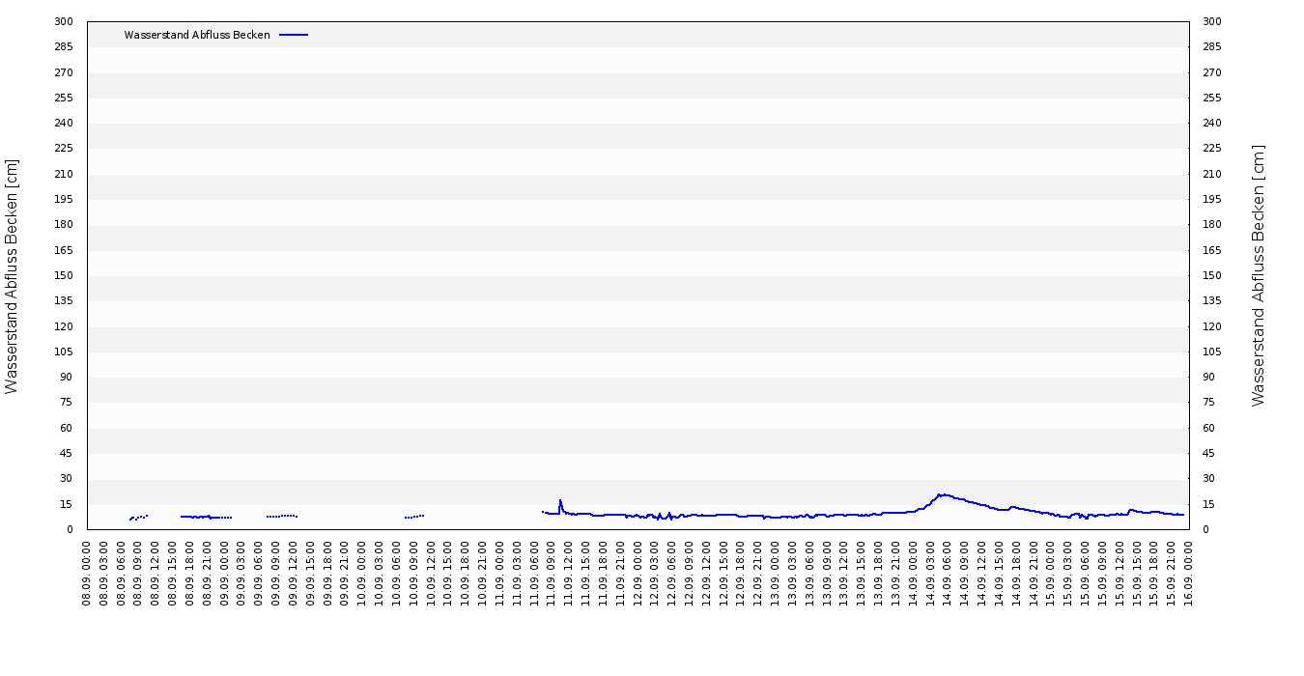Click the dotted data segment on 10.09. 09:00
Viewport: 1304px width, 676px height.
(414, 517)
